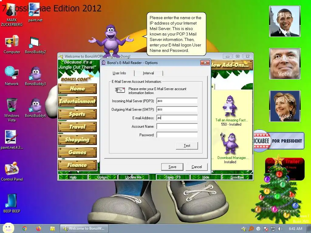Image resolution: width=311 pixels, height=233 pixels.
Task: Click the Account Name field
Action: pyautogui.click(x=177, y=127)
